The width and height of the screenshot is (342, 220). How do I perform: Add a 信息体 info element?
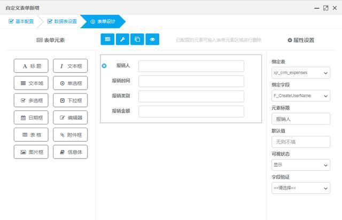(70, 152)
